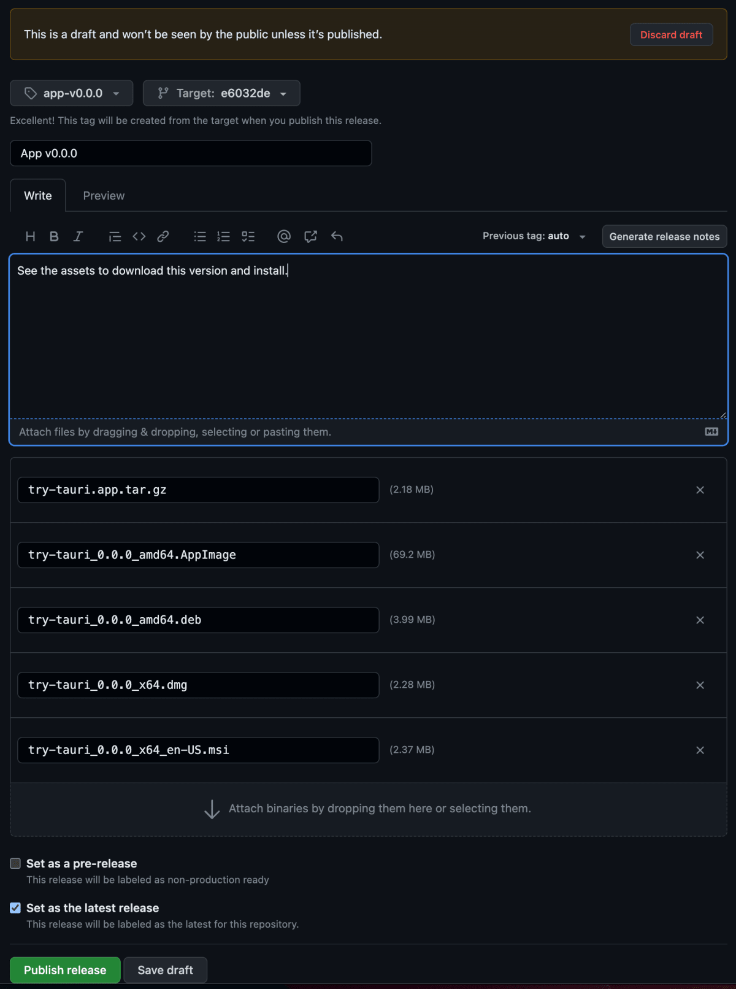Open the app-v0.0.0 tag dropdown
This screenshot has width=736, height=989.
pos(71,93)
